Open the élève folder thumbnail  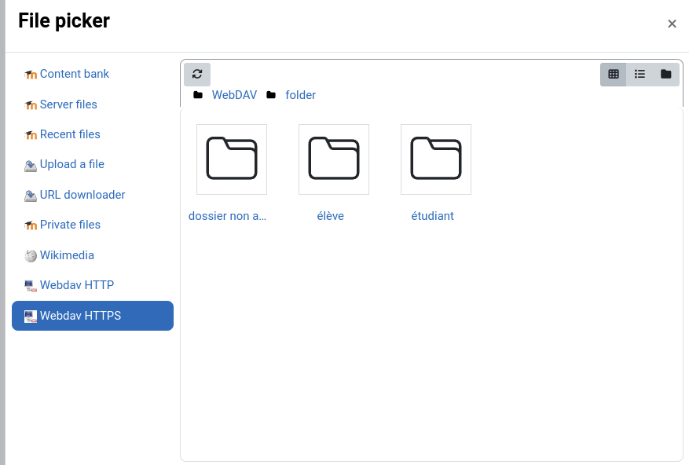coord(334,159)
